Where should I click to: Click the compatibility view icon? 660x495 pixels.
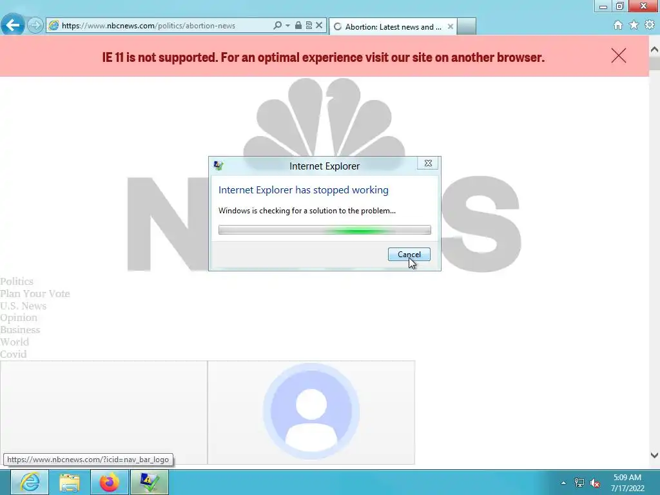(309, 25)
